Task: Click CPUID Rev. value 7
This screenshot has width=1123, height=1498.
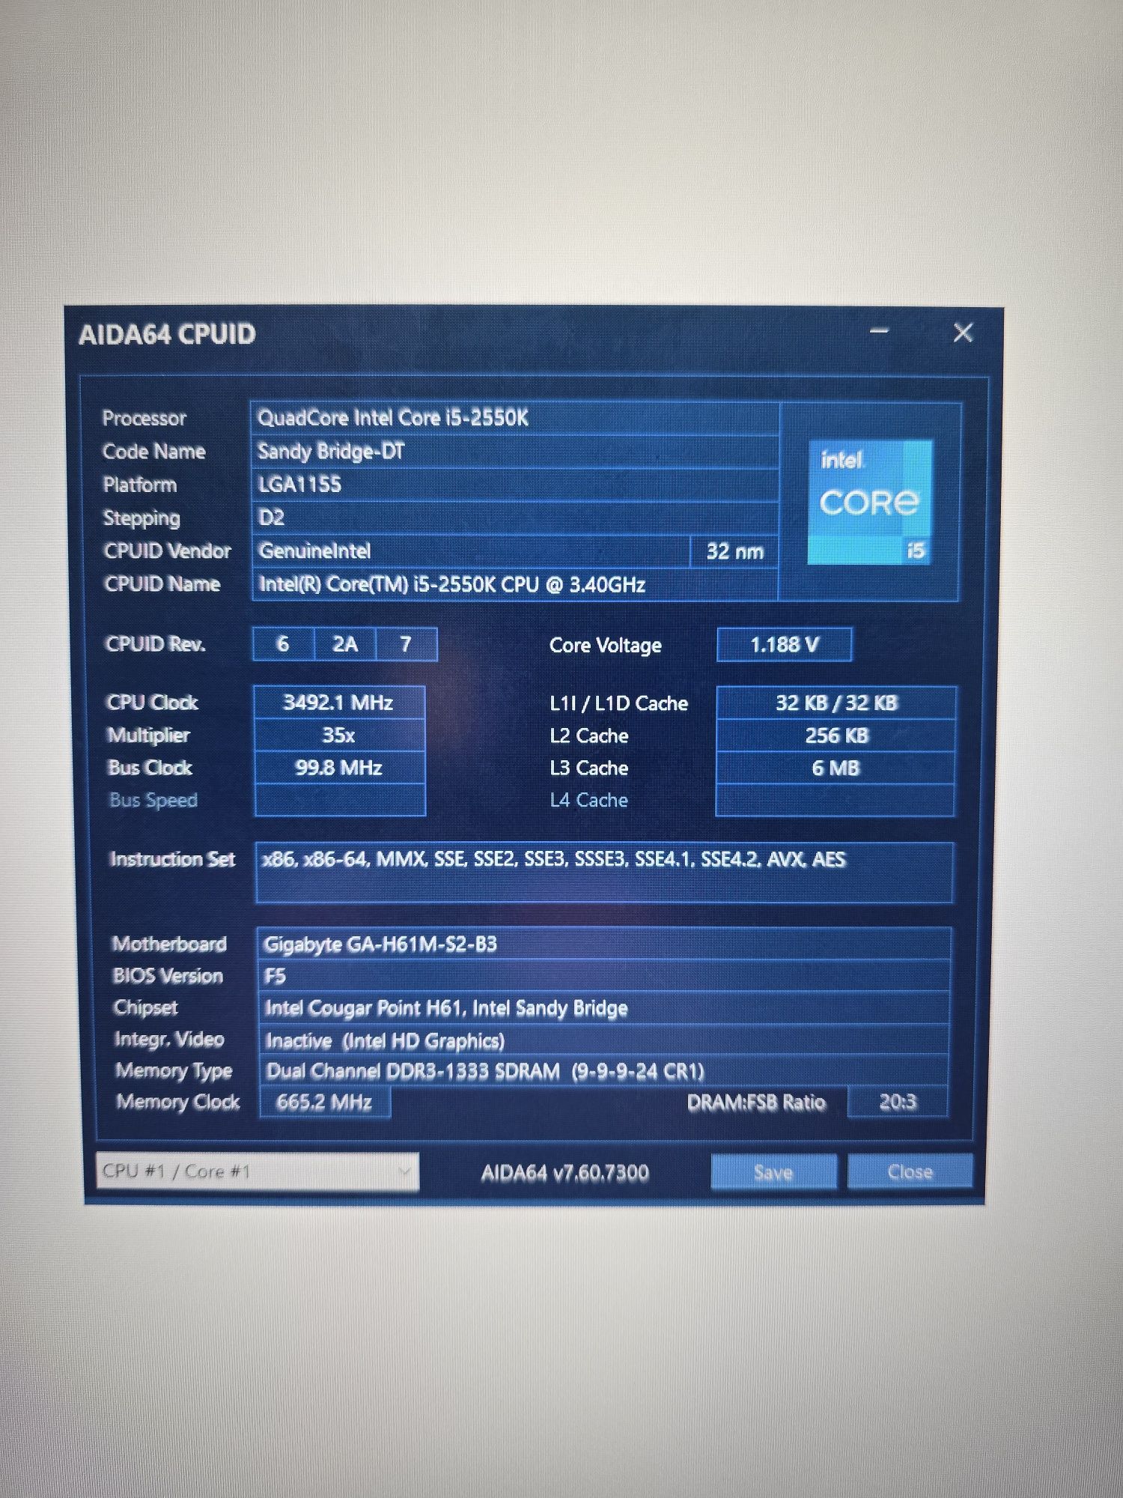Action: (406, 644)
